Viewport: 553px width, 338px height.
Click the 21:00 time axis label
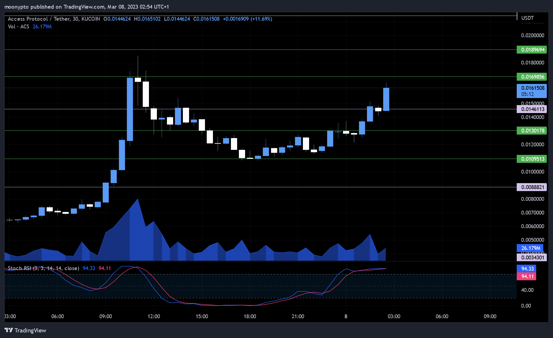tap(298, 317)
